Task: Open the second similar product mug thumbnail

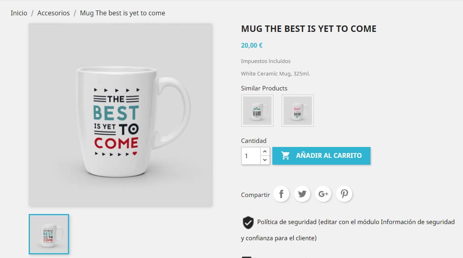Action: [297, 110]
